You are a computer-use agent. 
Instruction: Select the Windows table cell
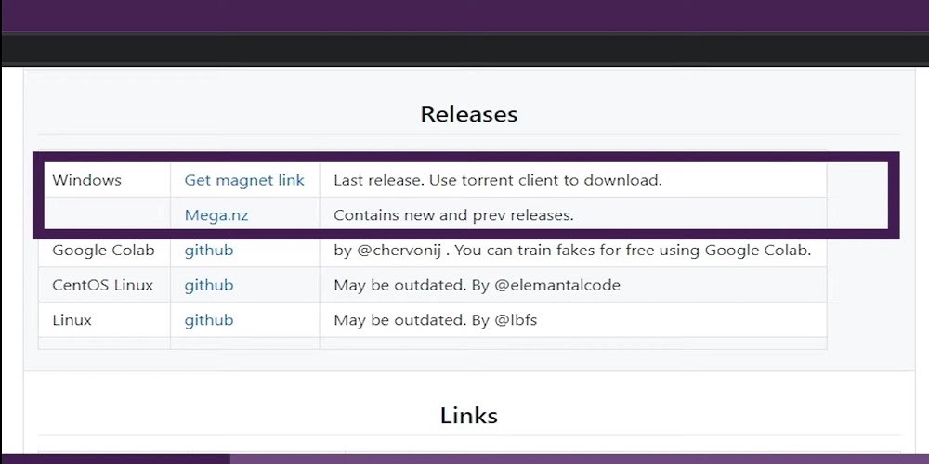tap(86, 180)
